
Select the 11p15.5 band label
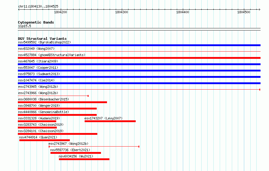tap(24, 26)
